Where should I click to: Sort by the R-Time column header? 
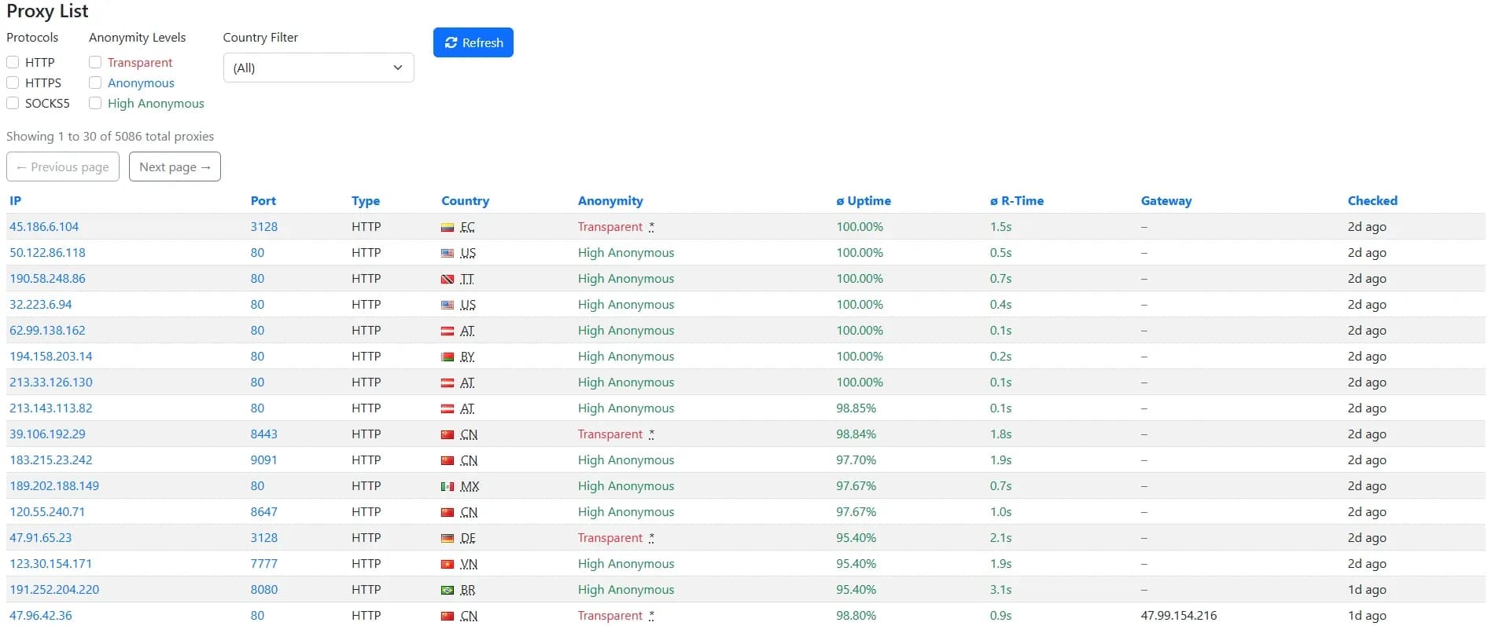(x=1016, y=200)
